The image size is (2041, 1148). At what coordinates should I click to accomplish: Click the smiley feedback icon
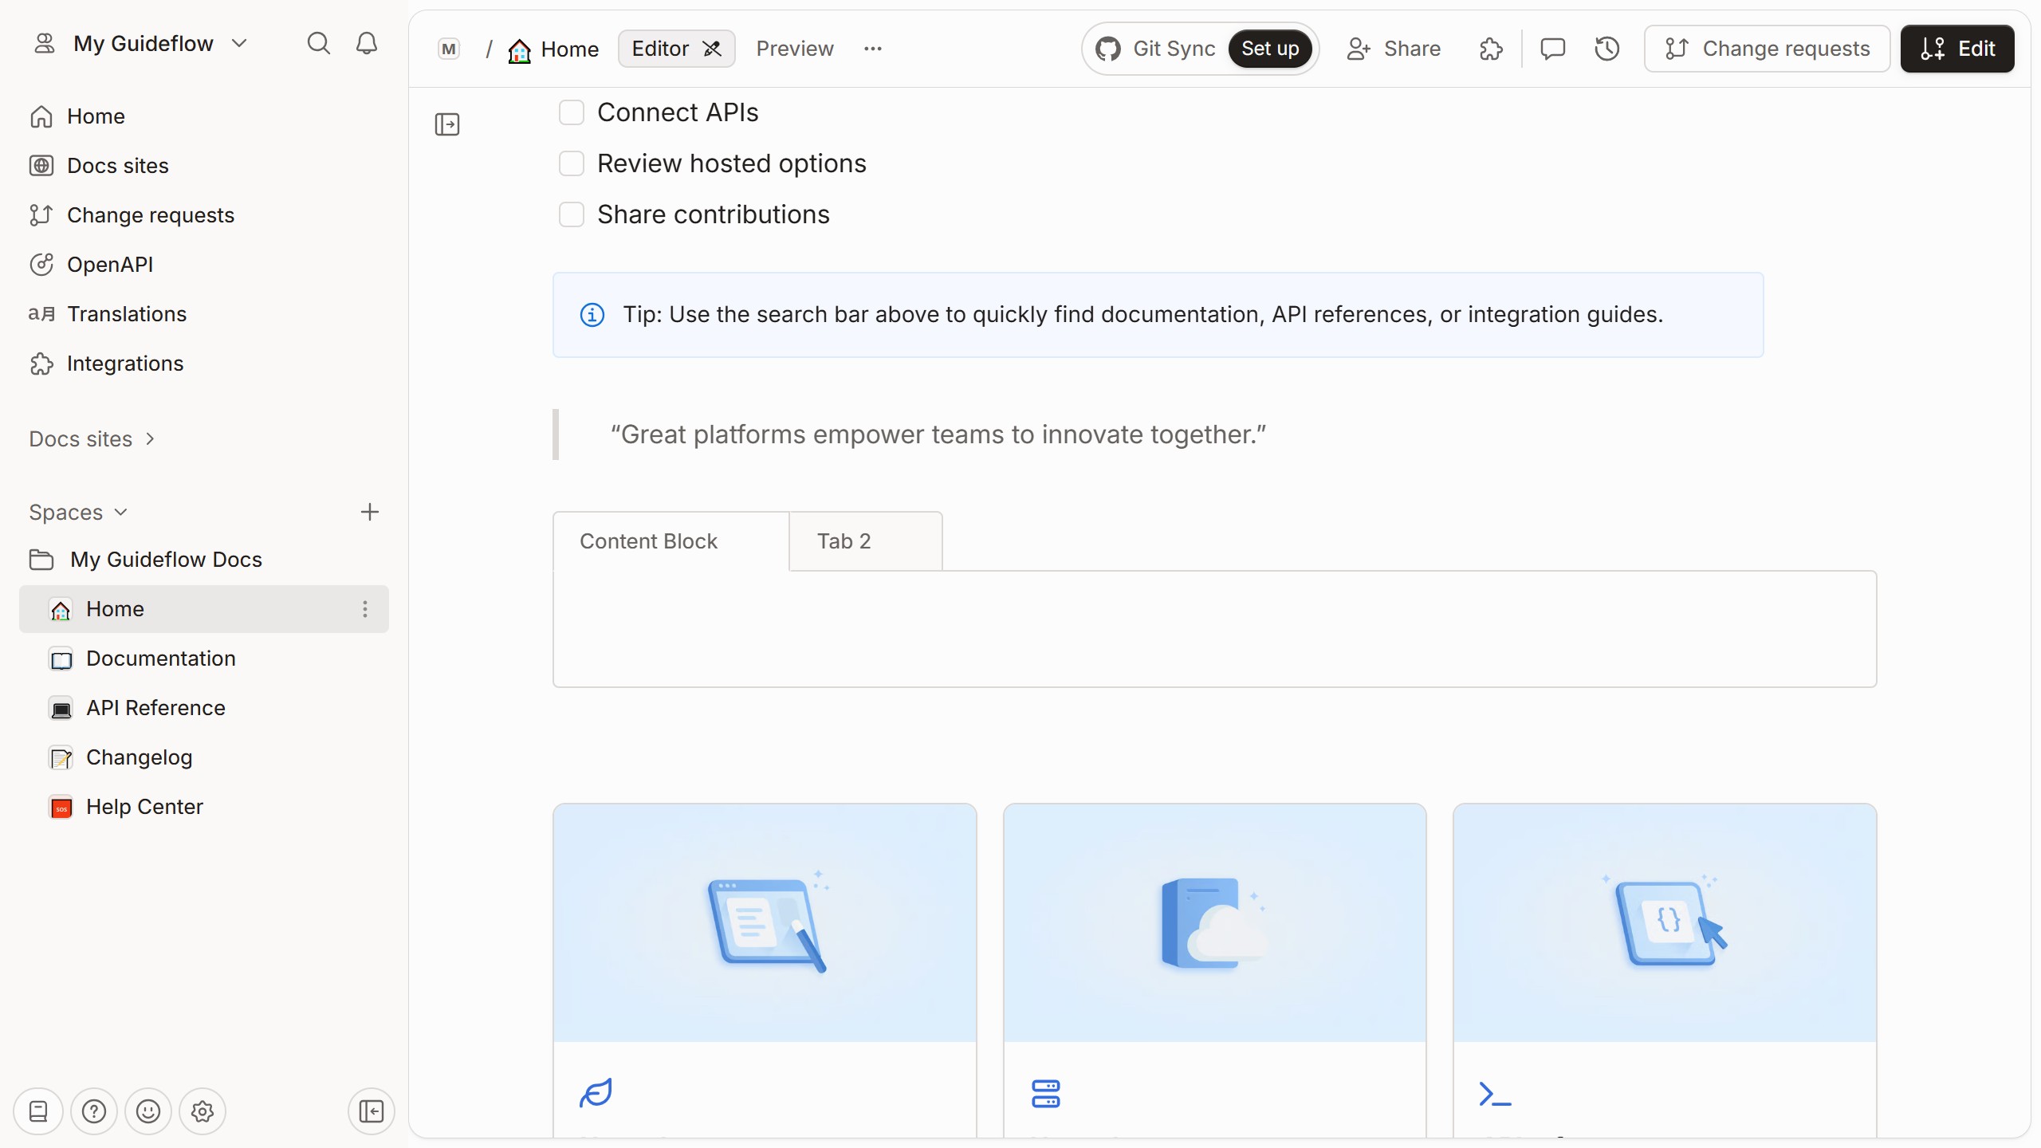(x=148, y=1111)
